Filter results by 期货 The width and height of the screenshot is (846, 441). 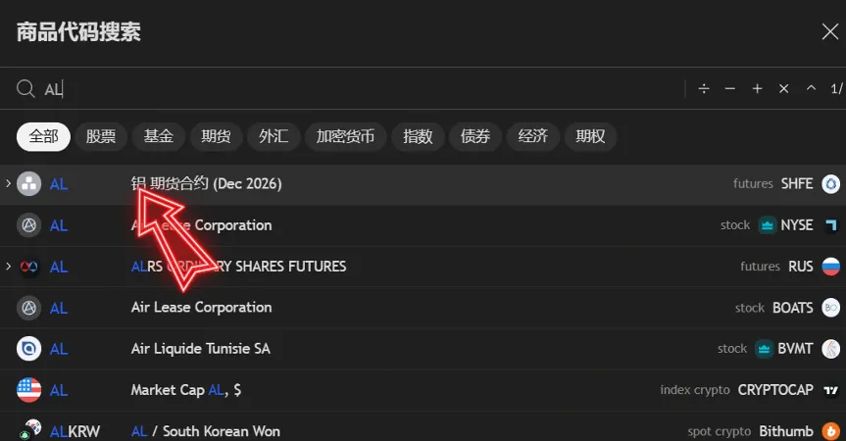[216, 137]
